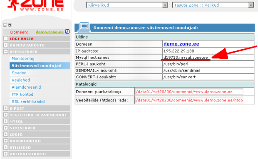Click the Domeeni juurkataloog path field

coord(189,92)
